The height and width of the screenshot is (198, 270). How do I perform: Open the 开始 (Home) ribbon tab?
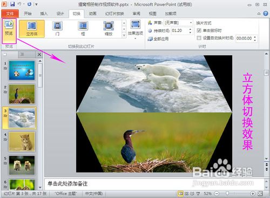pos(28,14)
